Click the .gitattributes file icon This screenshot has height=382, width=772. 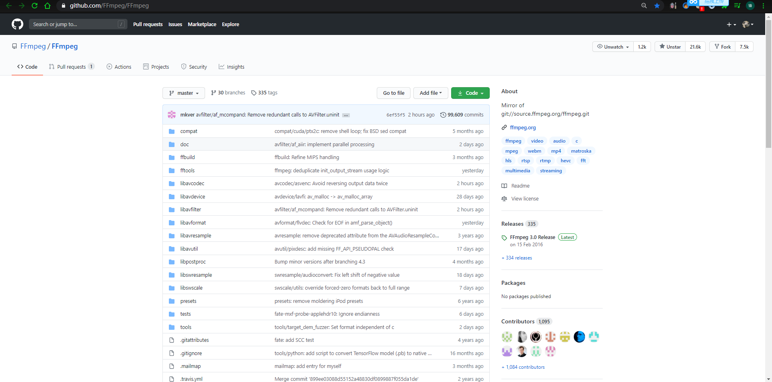tap(172, 340)
